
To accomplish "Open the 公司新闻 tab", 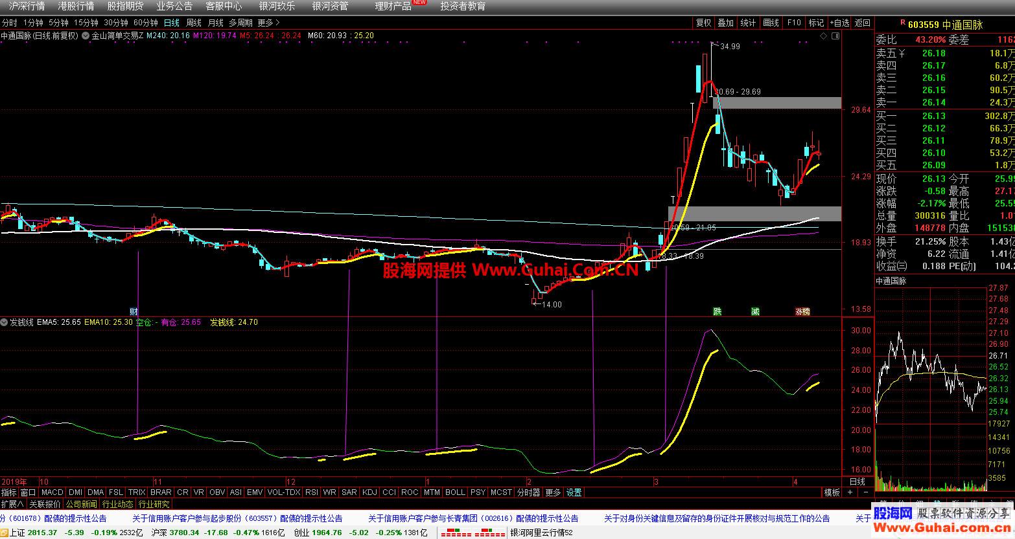I will [x=81, y=504].
